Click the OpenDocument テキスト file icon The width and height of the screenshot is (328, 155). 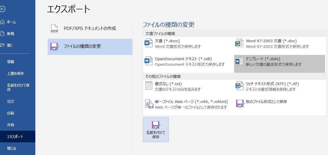pyautogui.click(x=149, y=61)
